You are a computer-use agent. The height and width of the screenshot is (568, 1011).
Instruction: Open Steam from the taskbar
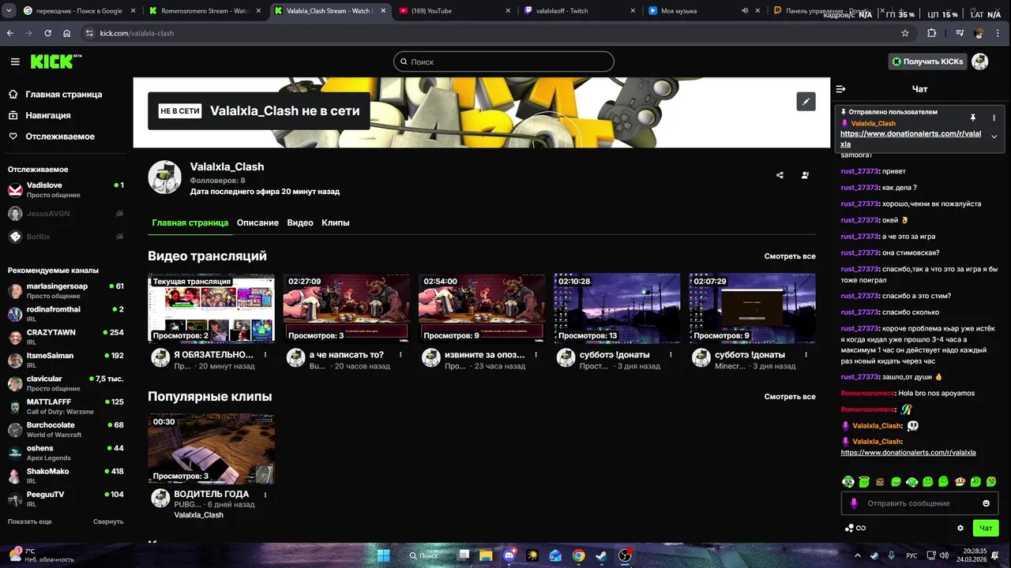click(x=601, y=555)
